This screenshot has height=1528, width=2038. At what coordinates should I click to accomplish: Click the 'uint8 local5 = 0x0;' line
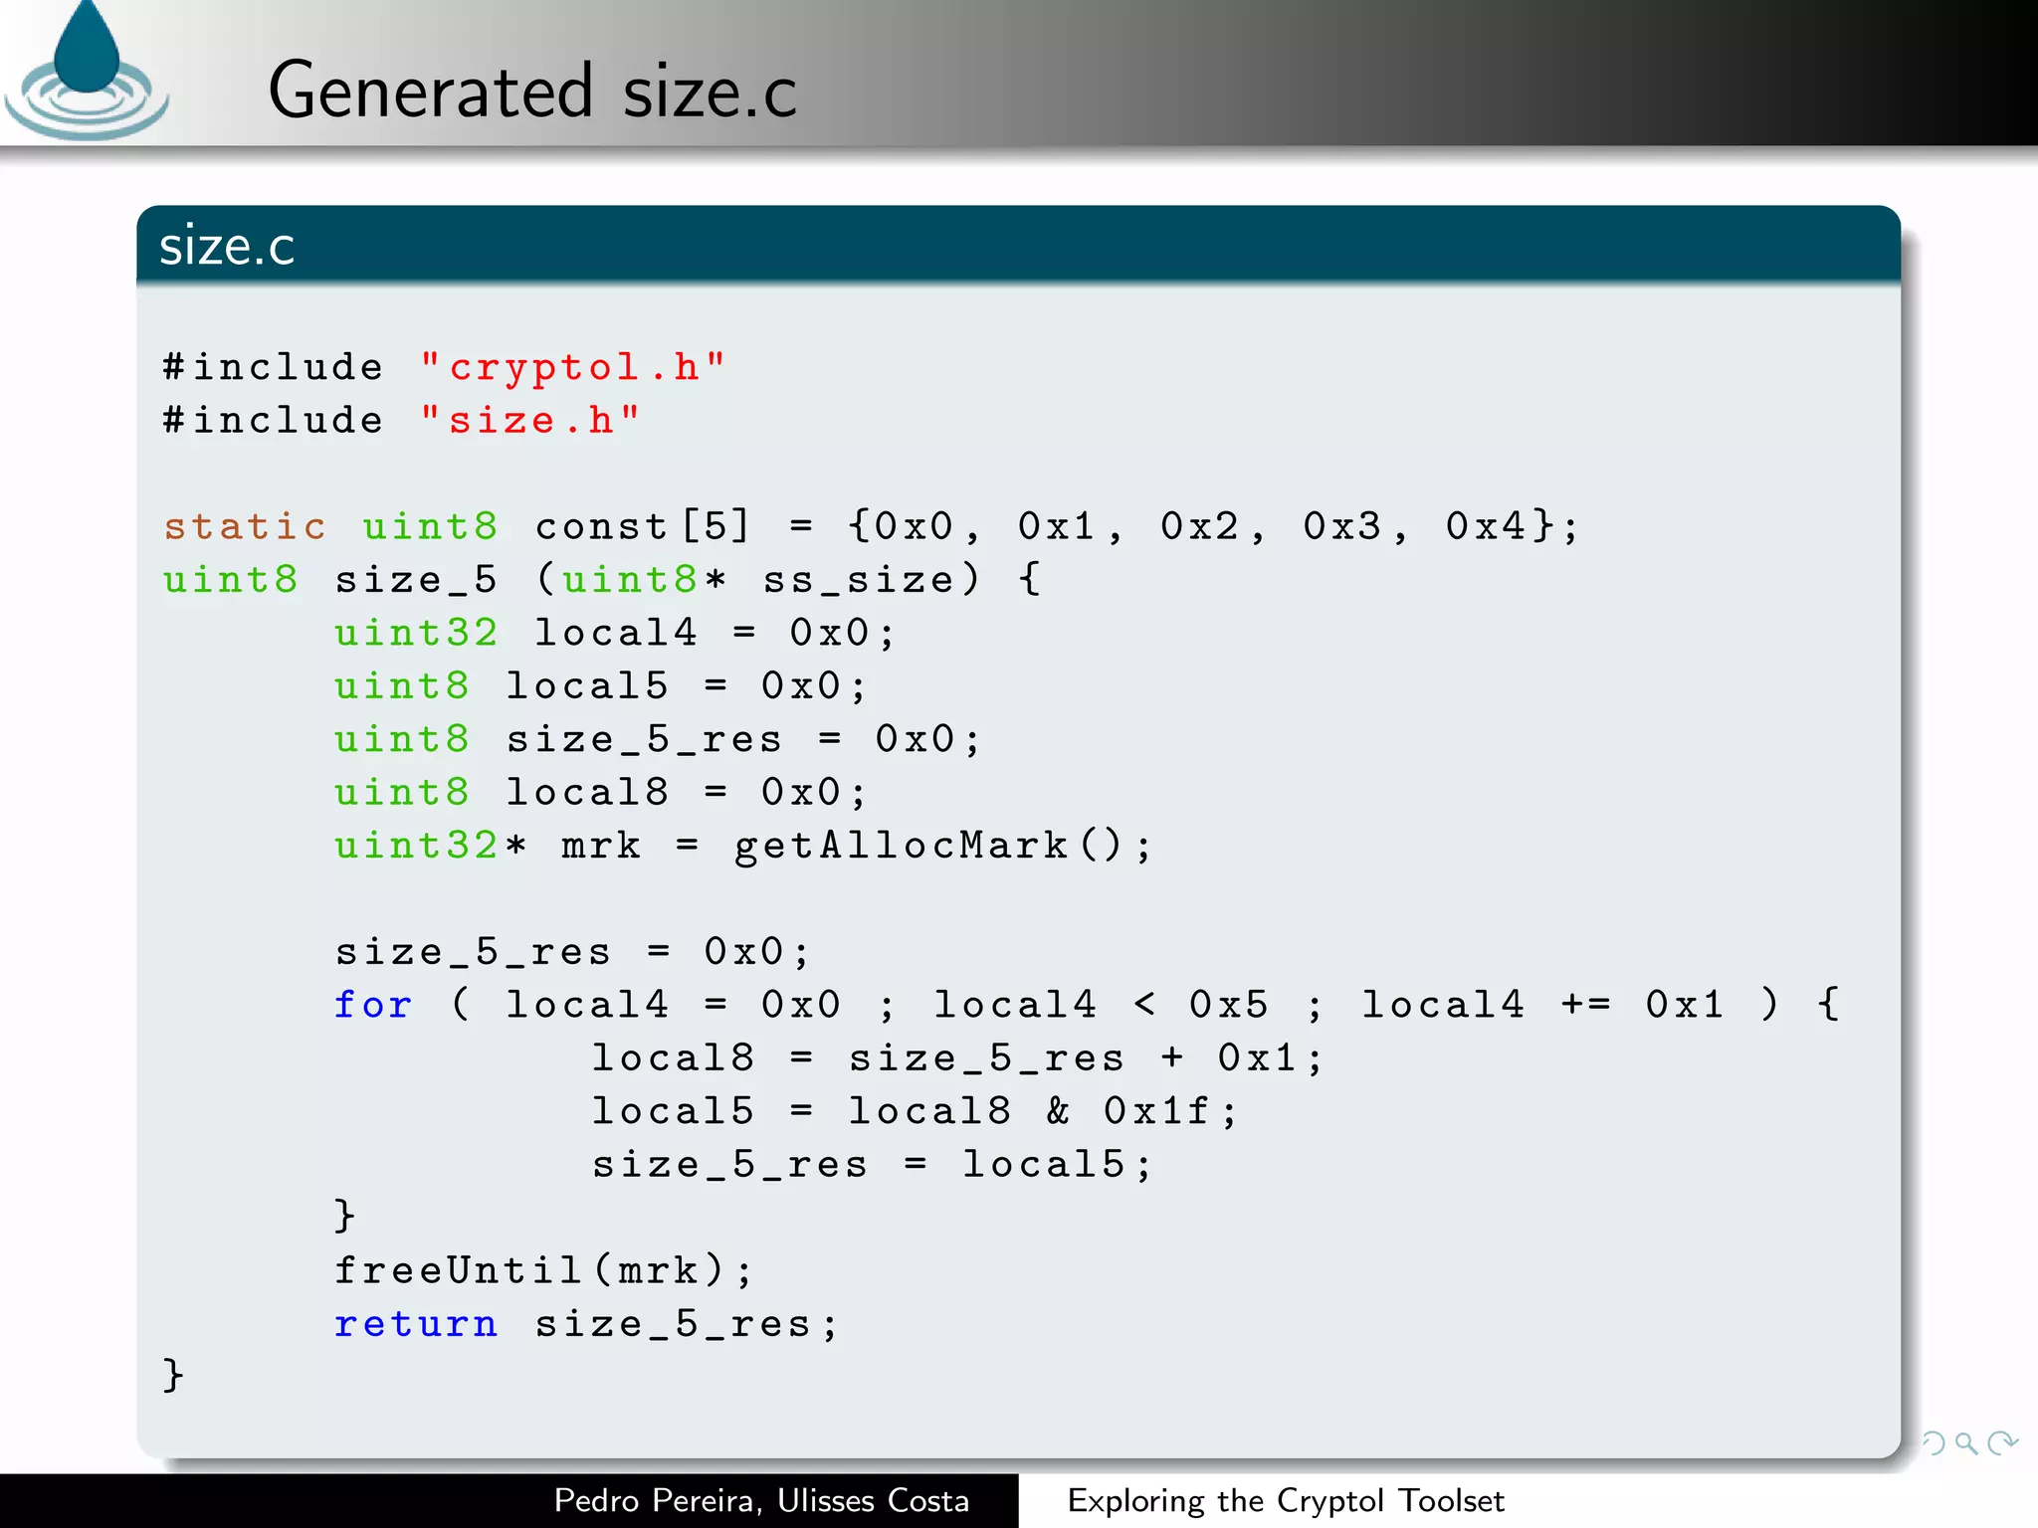click(601, 686)
